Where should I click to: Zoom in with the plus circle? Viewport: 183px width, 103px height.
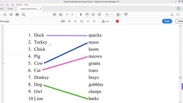coord(99,15)
